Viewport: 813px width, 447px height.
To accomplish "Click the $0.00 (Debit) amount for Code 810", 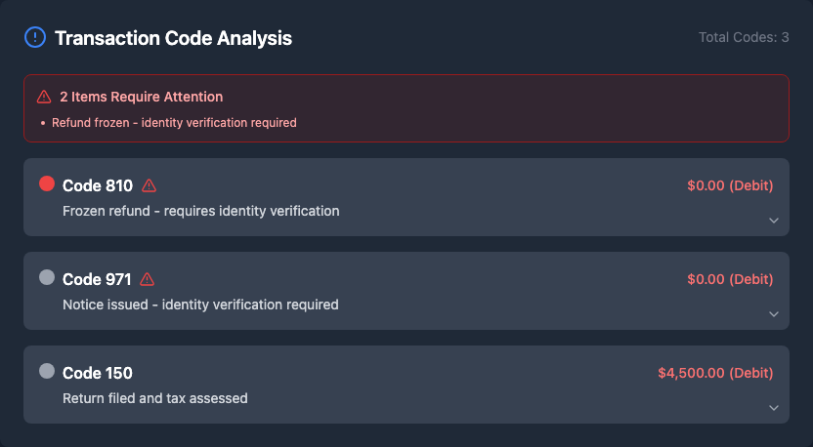I will tap(730, 185).
